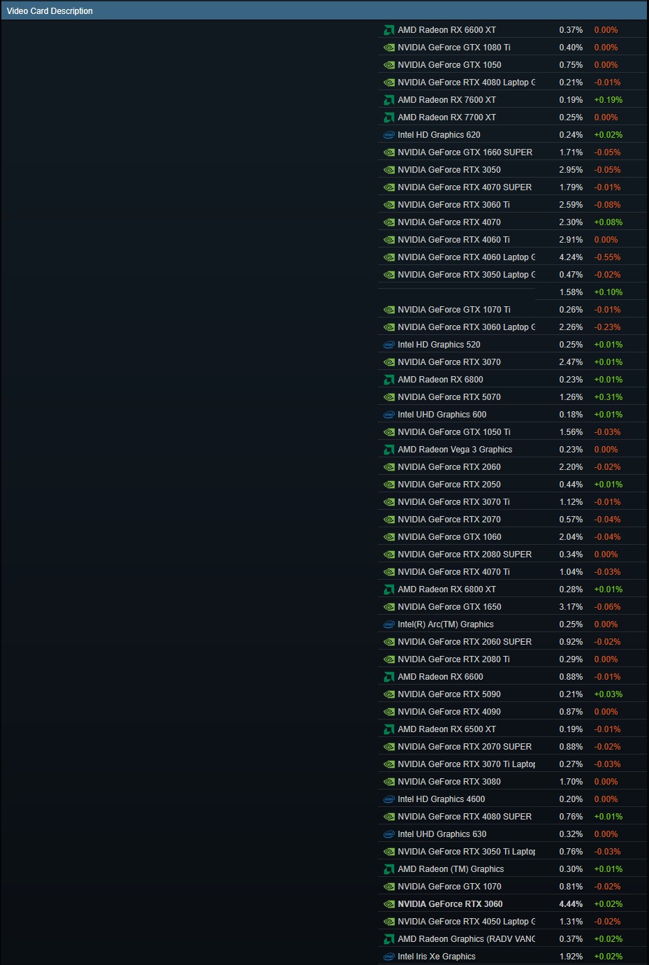Viewport: 649px width, 965px height.
Task: Select the NVIDIA GeForce RTX 2070 SUPER name
Action: tap(465, 747)
